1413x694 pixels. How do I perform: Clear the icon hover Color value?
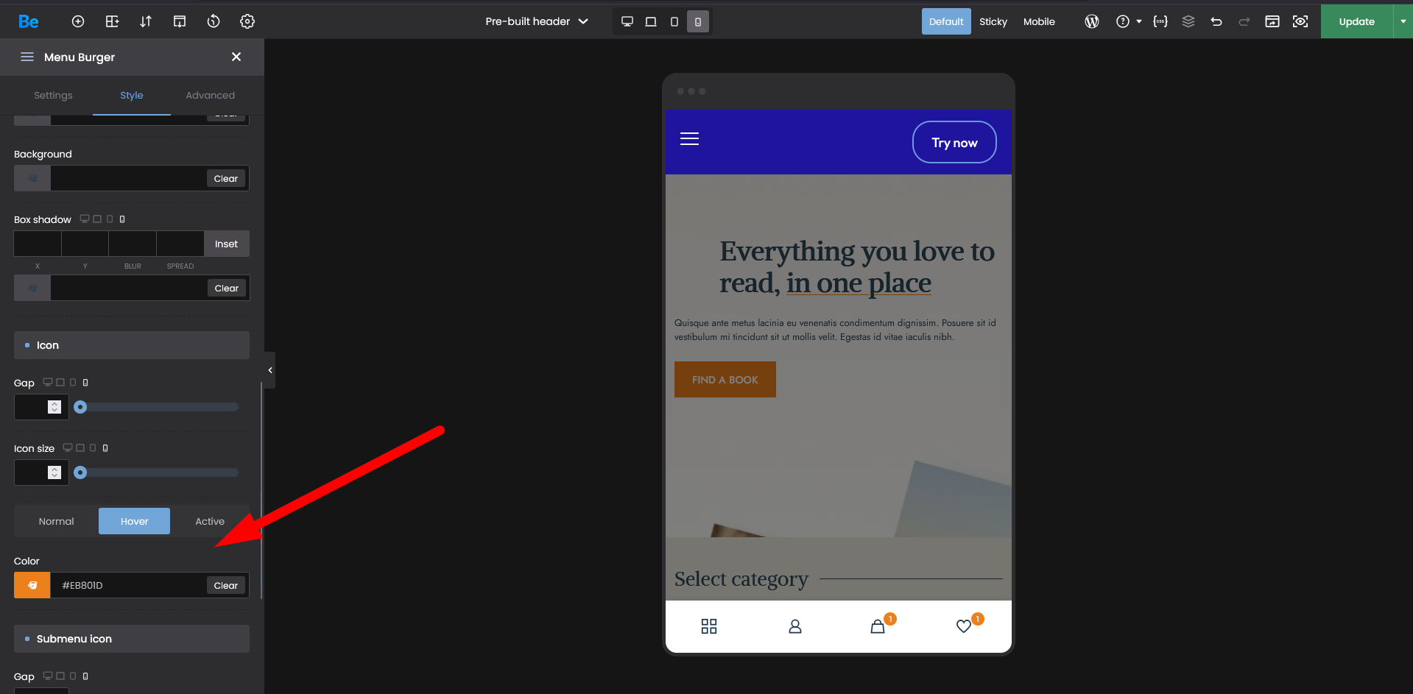coord(226,585)
